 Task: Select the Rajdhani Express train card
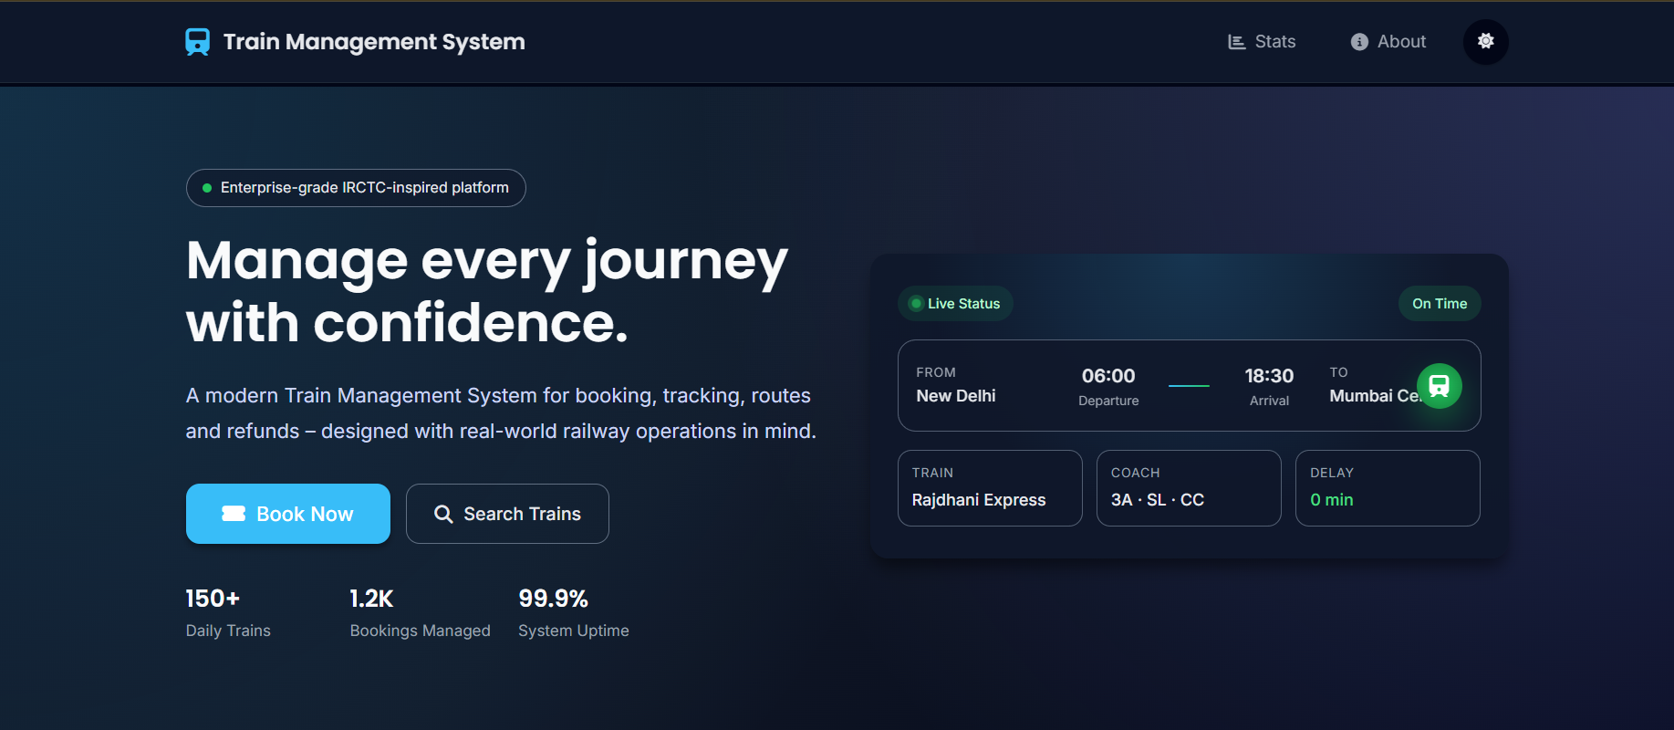[x=990, y=488]
